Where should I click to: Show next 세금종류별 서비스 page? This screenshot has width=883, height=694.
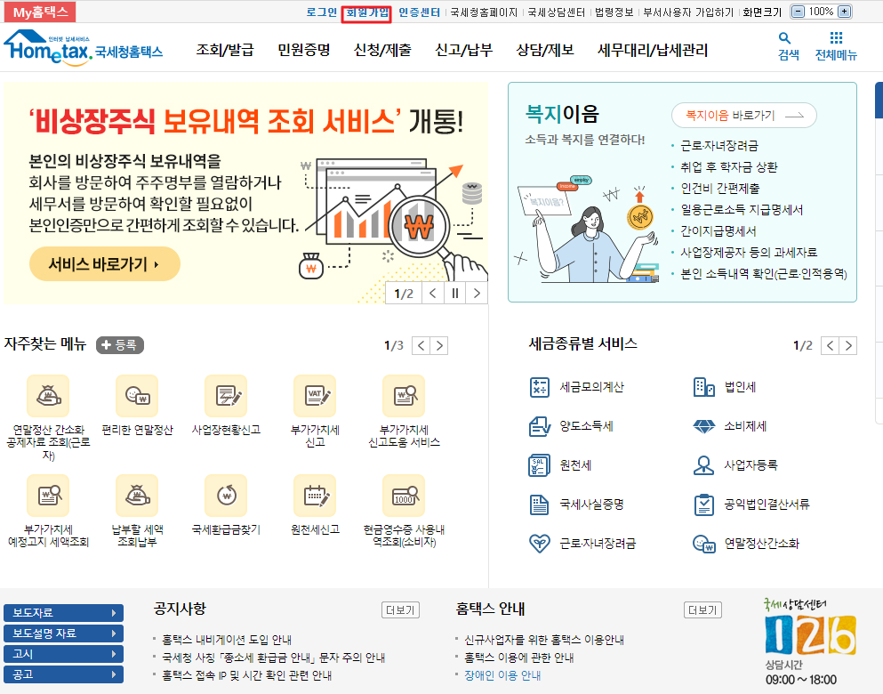848,345
